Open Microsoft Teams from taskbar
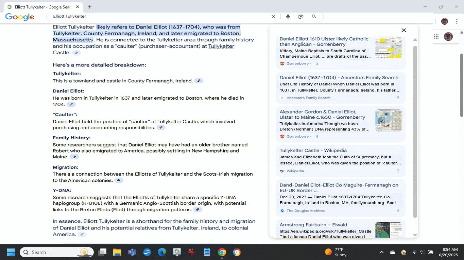The width and height of the screenshot is (464, 260). (x=132, y=252)
